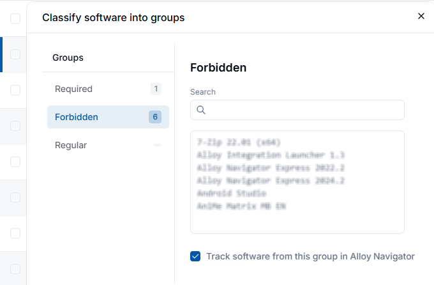Close the Classify software into groups dialog
The width and height of the screenshot is (434, 285).
421,17
